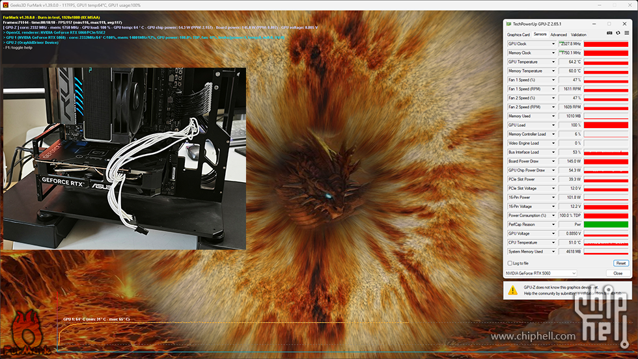Click the GPU-Z screenshot camera icon
This screenshot has height=359, width=638.
[609, 33]
